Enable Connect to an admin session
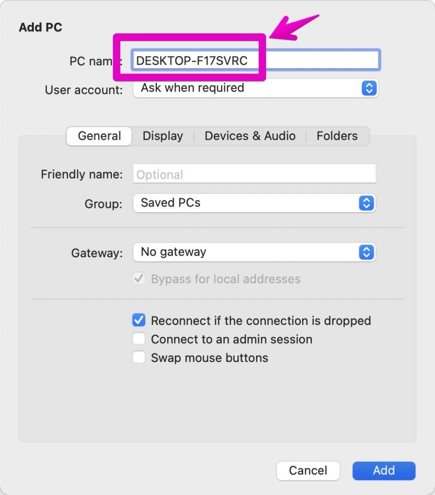This screenshot has height=495, width=435. point(139,338)
